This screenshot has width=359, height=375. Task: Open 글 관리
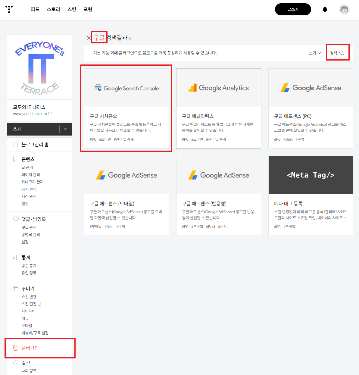(27, 167)
